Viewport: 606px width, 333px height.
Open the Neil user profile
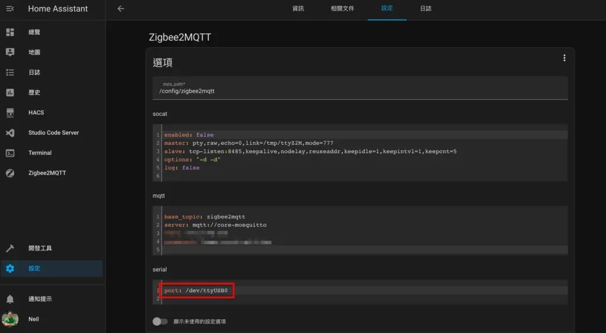pyautogui.click(x=10, y=319)
